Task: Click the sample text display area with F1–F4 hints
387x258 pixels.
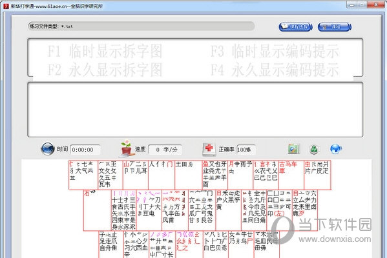Action: [x=195, y=57]
